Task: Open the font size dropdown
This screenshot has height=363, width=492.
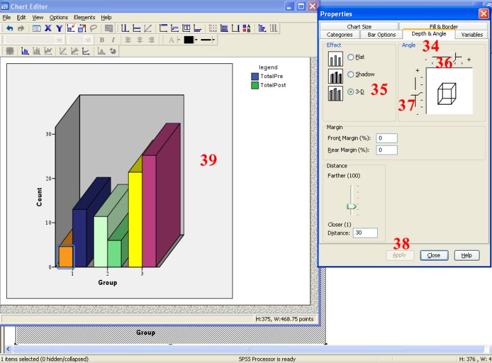Action: tap(88, 40)
